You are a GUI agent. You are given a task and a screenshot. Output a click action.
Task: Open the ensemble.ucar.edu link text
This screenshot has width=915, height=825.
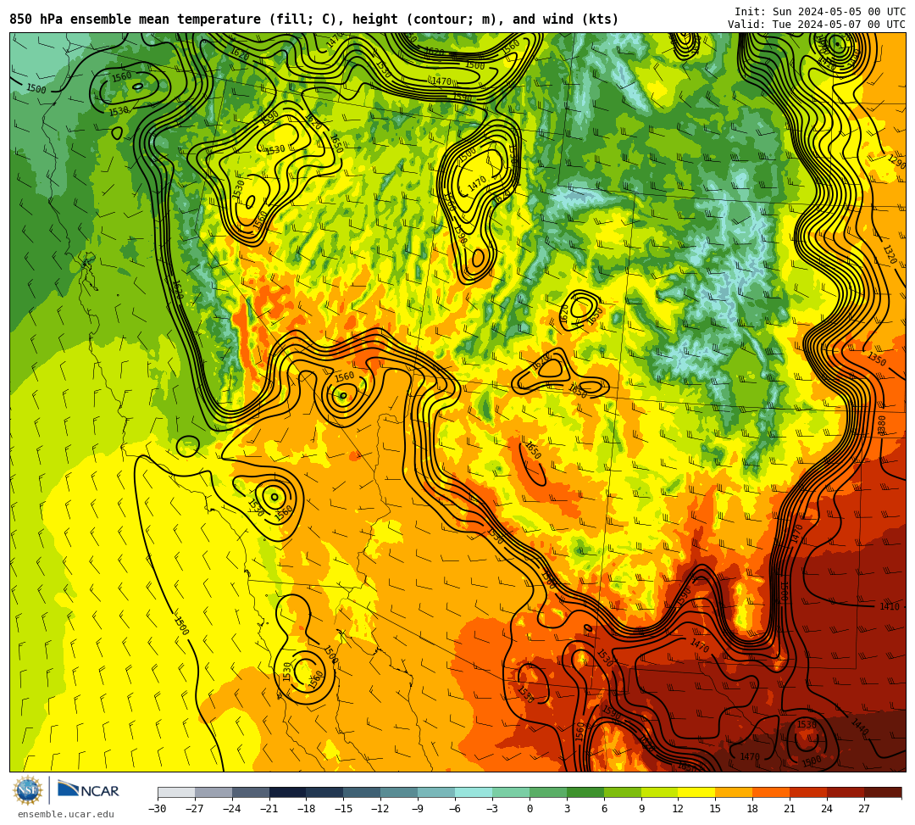point(65,814)
